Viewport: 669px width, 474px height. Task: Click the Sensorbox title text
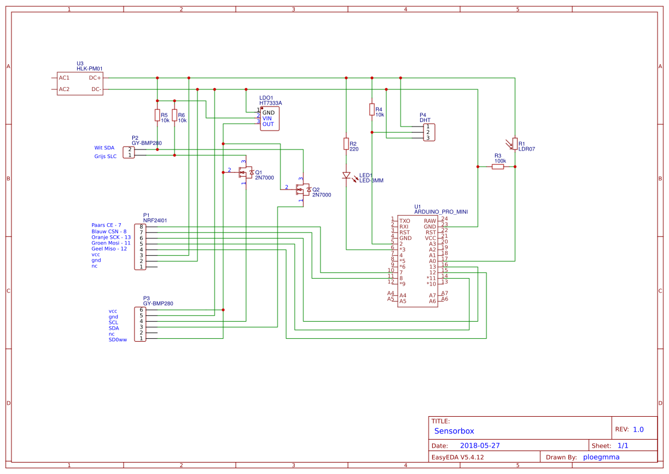tap(454, 430)
